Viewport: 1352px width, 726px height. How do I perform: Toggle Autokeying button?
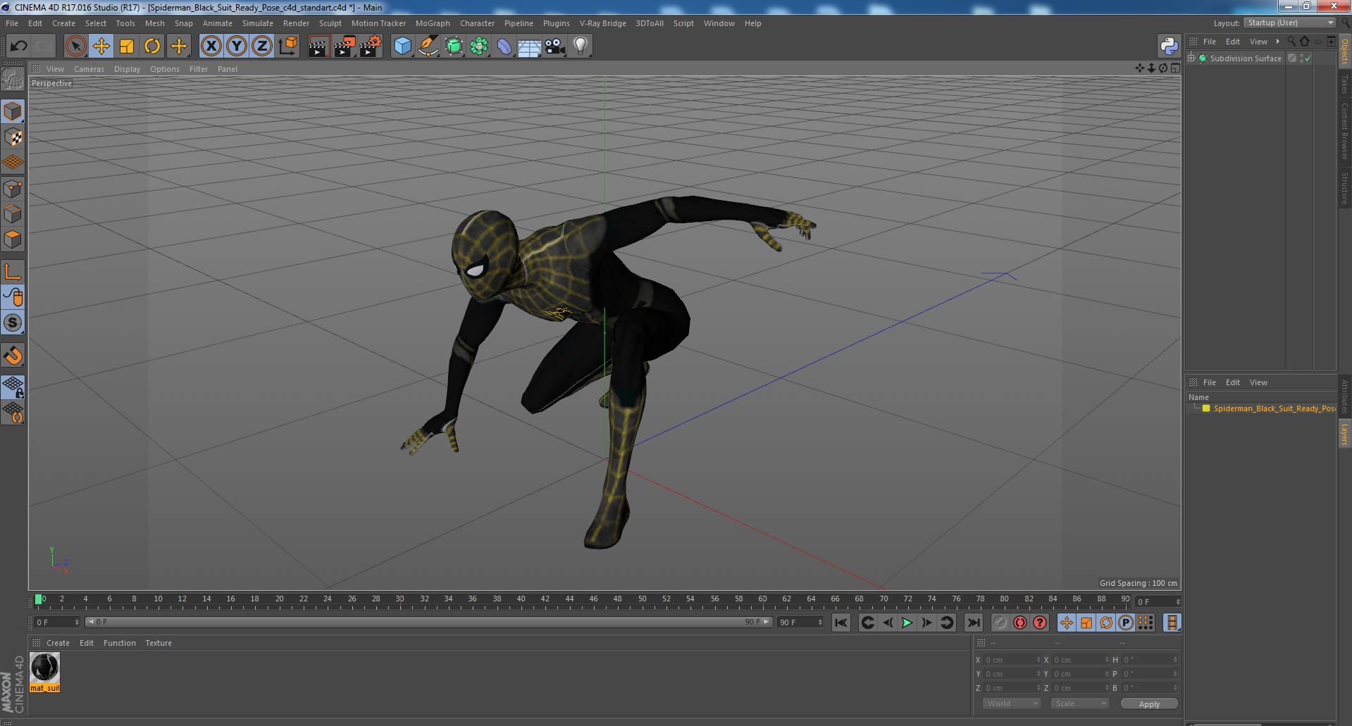1019,622
